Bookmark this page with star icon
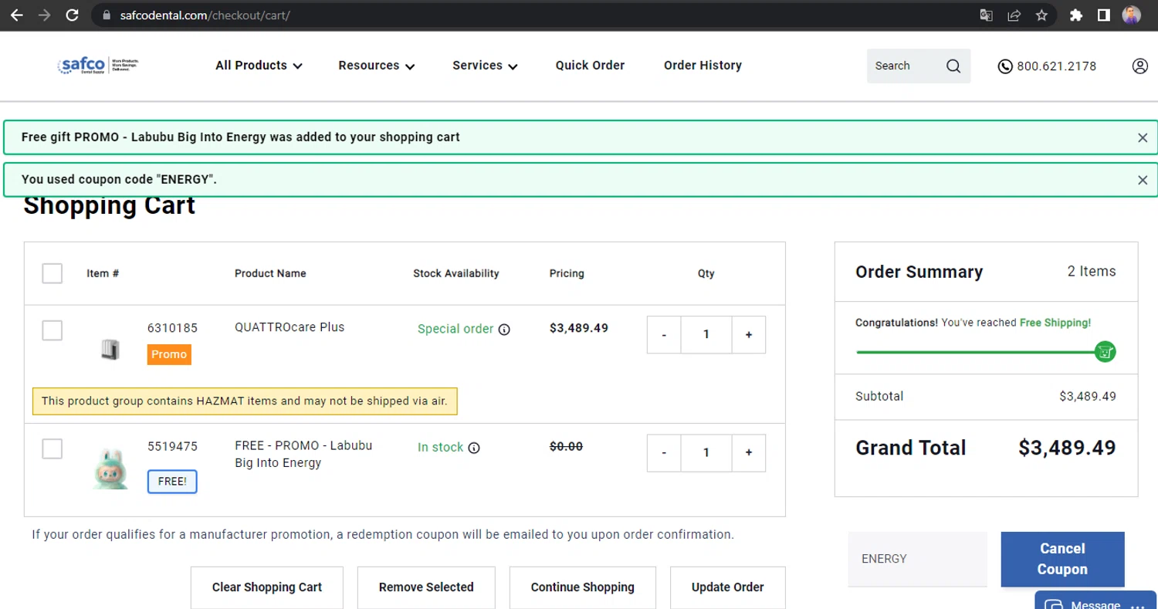Image resolution: width=1158 pixels, height=609 pixels. coord(1041,15)
